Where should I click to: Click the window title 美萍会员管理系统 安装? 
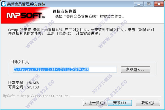(26, 4)
